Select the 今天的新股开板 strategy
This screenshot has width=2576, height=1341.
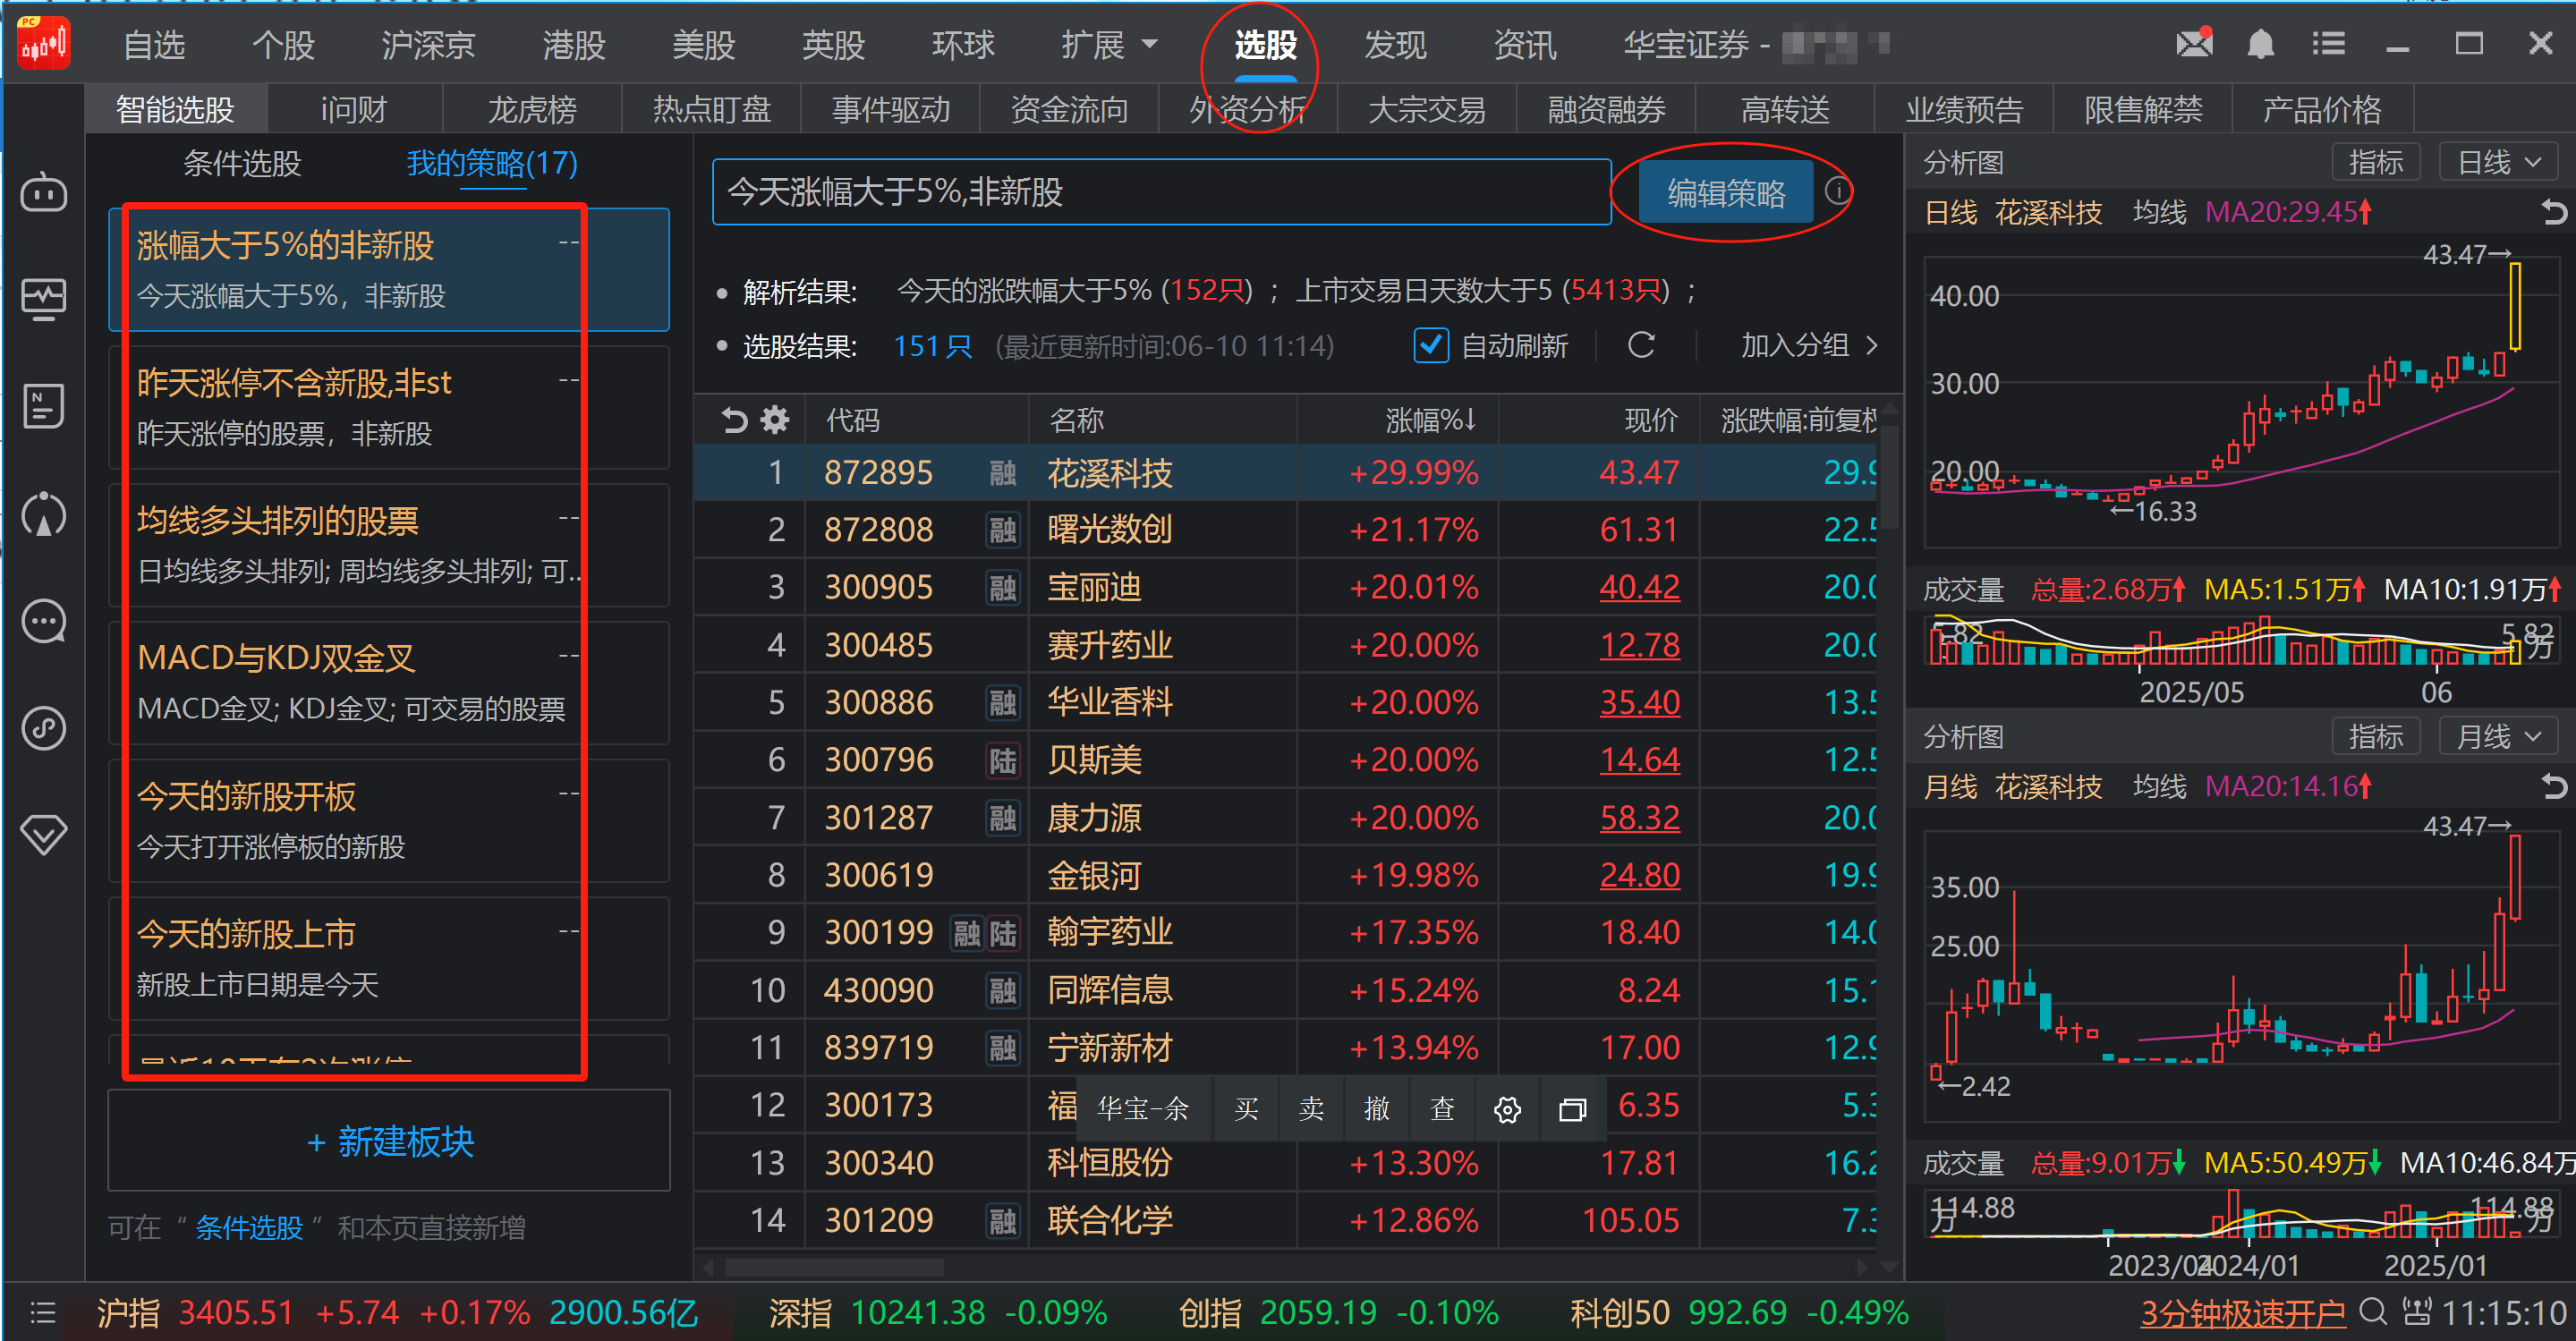389,820
